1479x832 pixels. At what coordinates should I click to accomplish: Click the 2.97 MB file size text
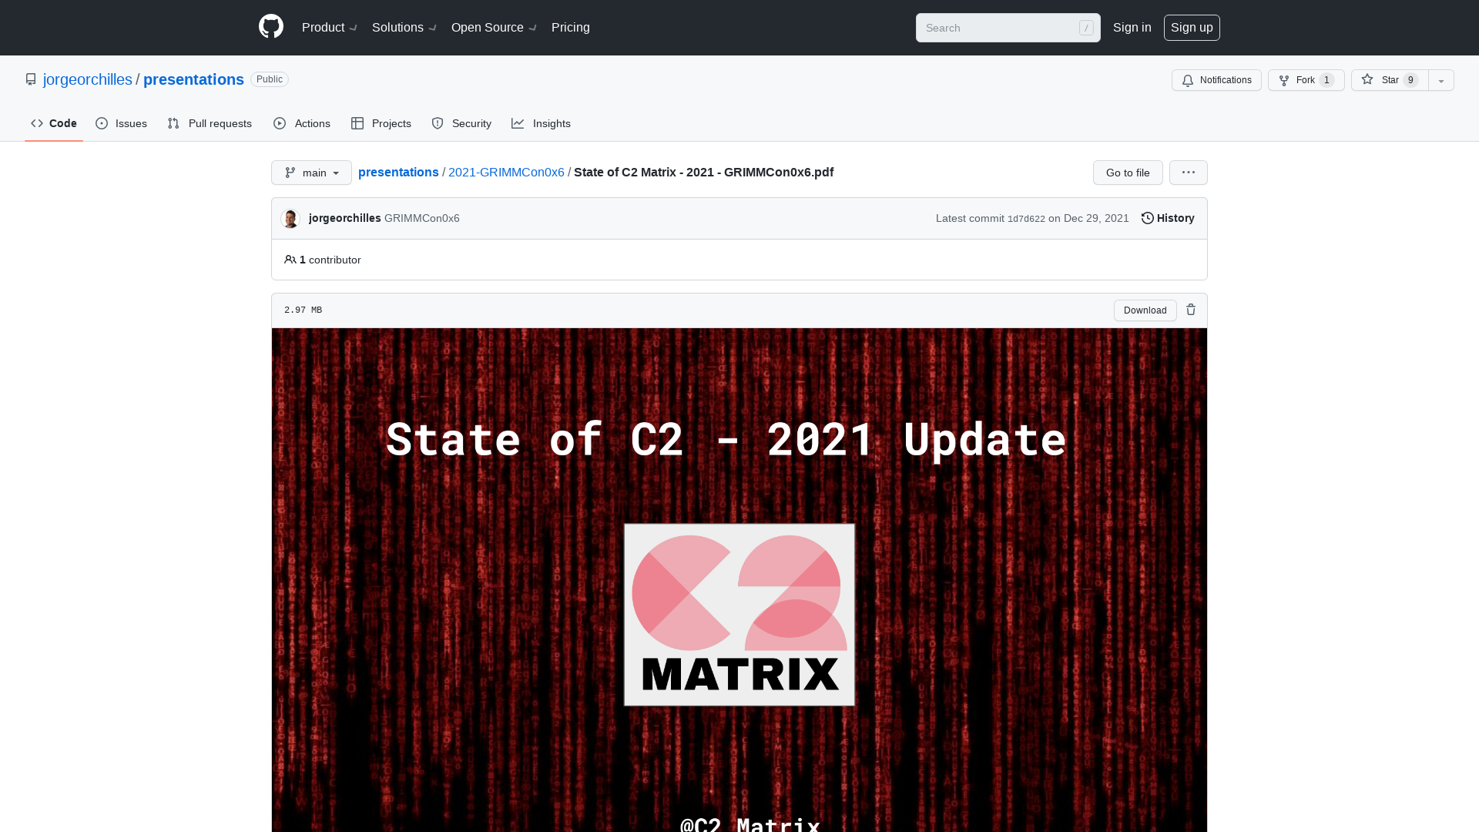[304, 310]
